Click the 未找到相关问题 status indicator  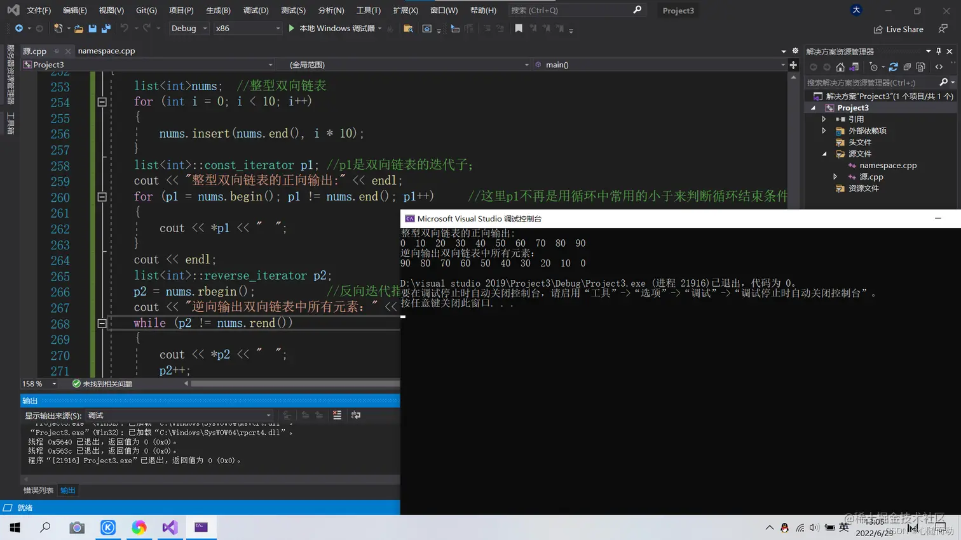pyautogui.click(x=102, y=384)
